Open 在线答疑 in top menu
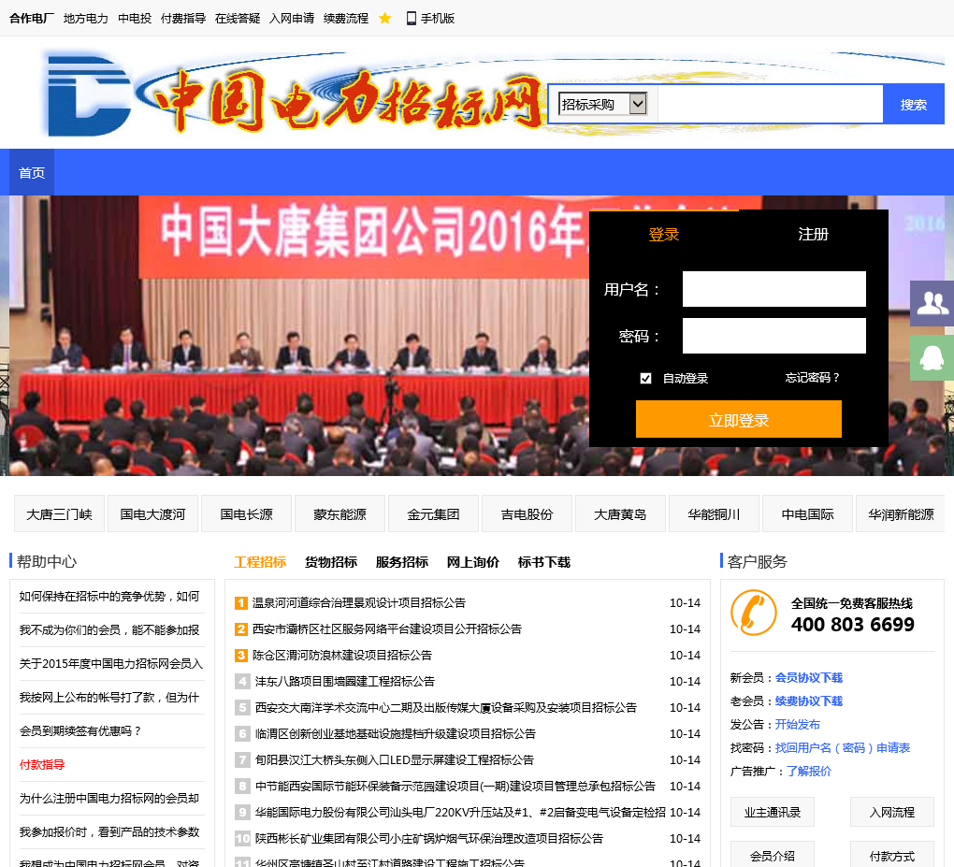 point(238,19)
